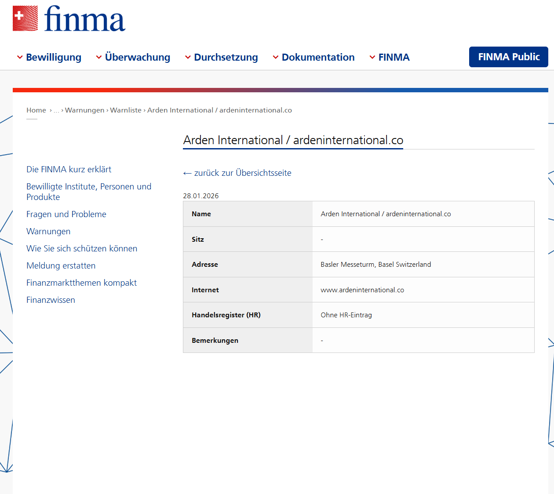The height and width of the screenshot is (494, 554).
Task: Click the Bemerkungen label cell
Action: [x=248, y=340]
